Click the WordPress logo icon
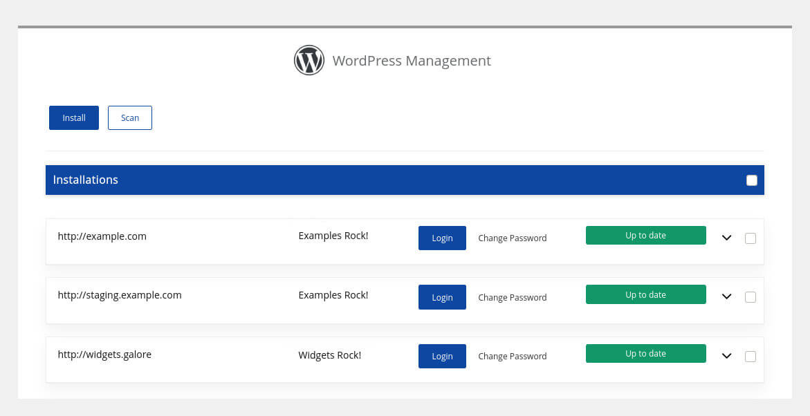The height and width of the screenshot is (416, 810). click(x=309, y=60)
